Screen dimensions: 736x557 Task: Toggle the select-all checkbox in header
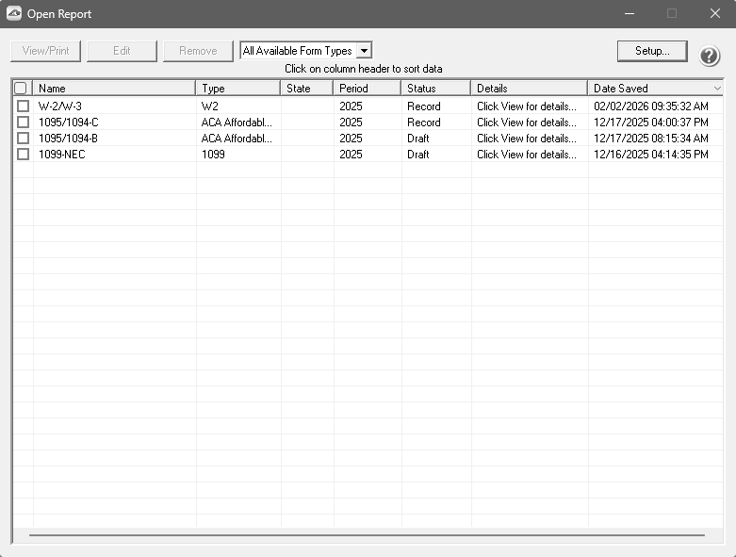[22, 89]
